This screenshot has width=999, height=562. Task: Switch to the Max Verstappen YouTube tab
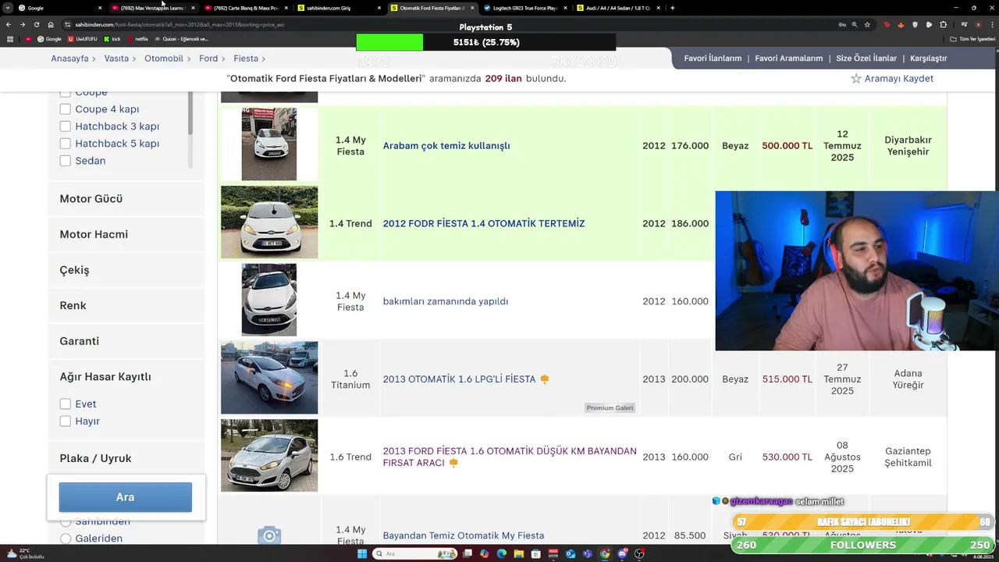(x=151, y=8)
